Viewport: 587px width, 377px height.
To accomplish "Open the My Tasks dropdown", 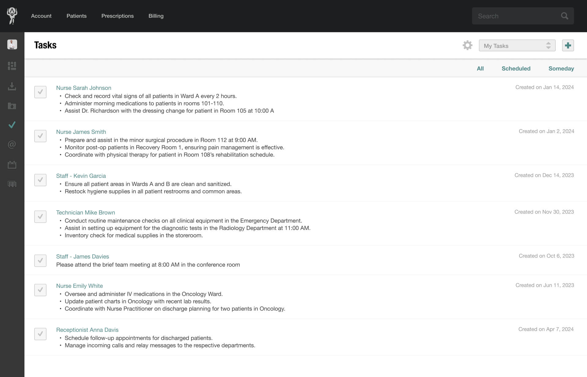I will (x=517, y=45).
